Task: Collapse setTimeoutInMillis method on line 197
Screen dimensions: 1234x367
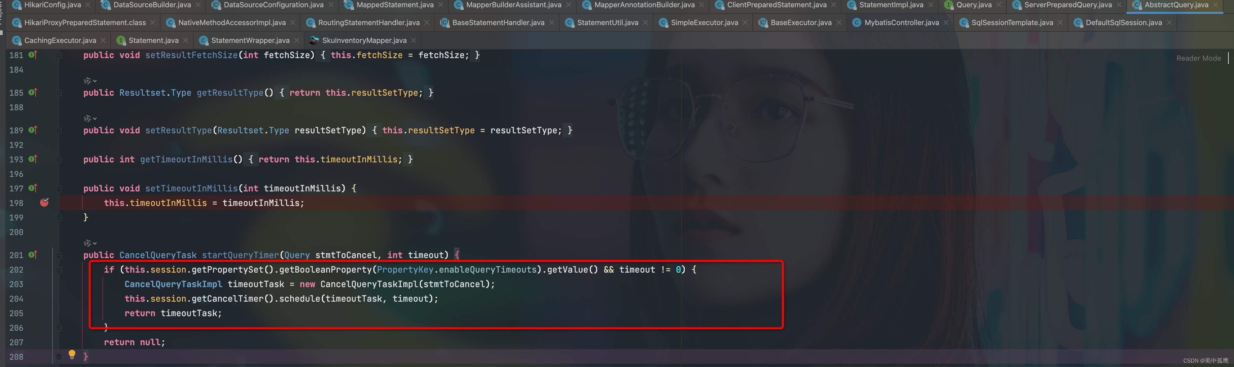Action: [59, 188]
